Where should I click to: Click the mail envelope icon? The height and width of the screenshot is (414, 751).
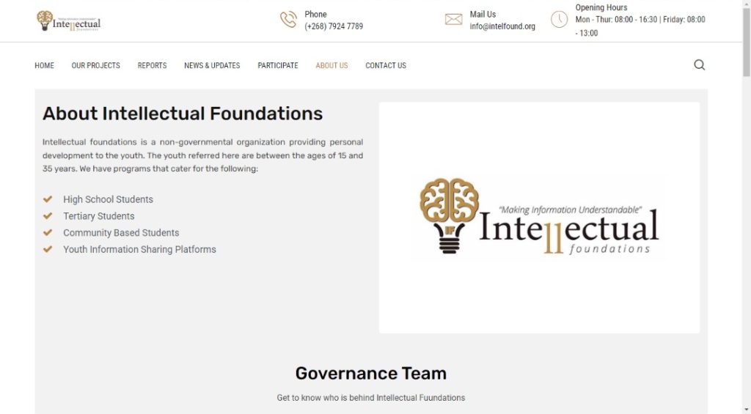click(x=453, y=20)
